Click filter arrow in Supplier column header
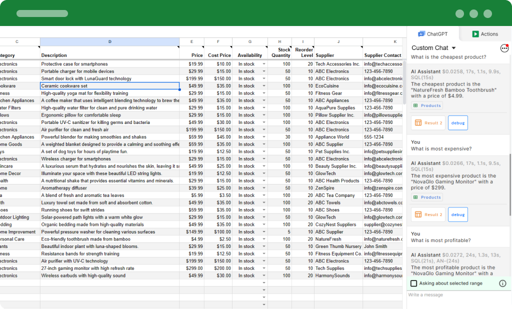This screenshot has height=309, width=512. pos(361,47)
